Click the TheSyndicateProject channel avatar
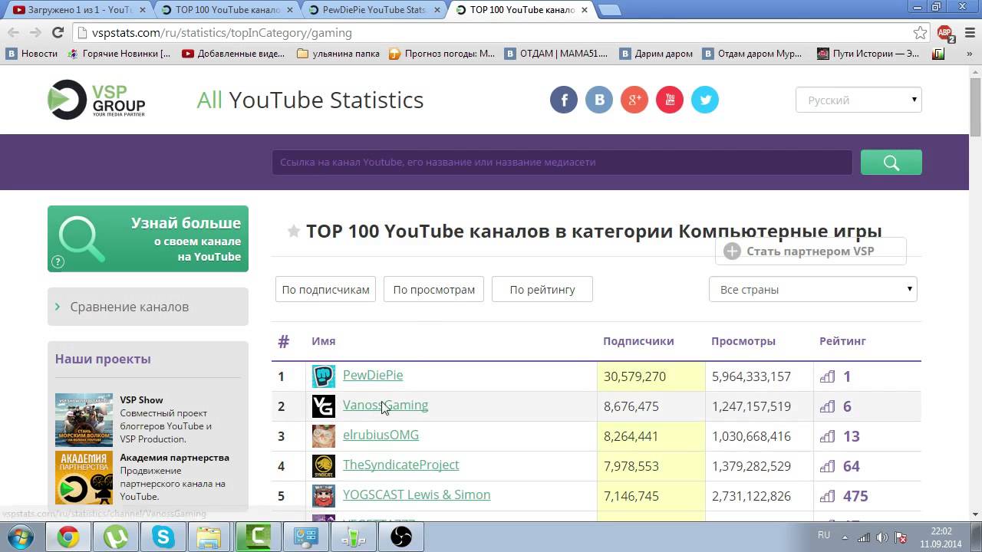 (324, 466)
